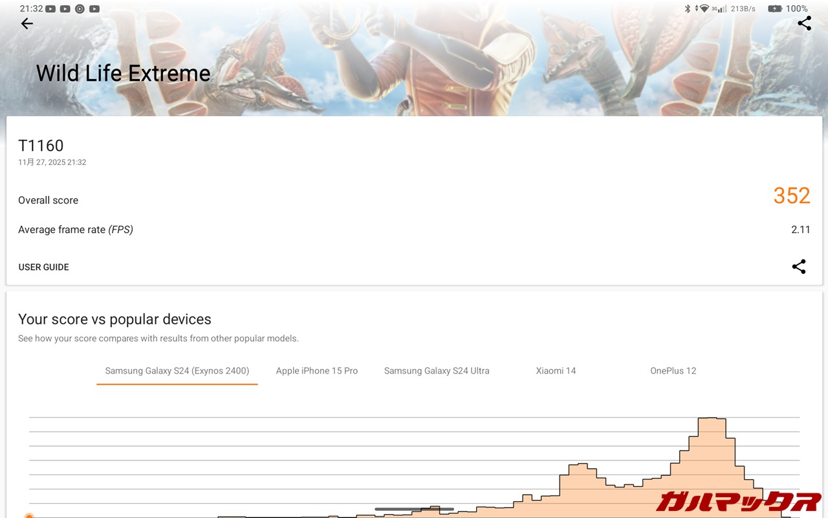Tap the circular icon between the YouTube icons

click(x=80, y=9)
